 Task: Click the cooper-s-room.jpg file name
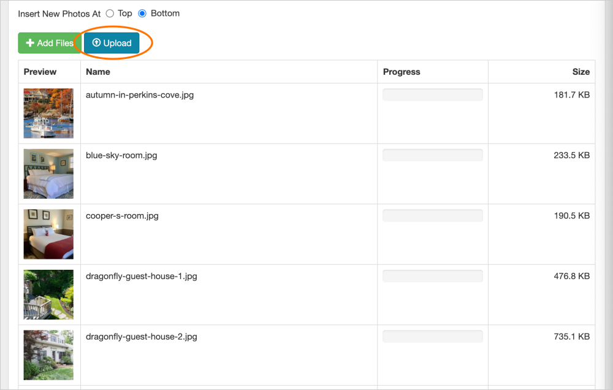pyautogui.click(x=122, y=216)
